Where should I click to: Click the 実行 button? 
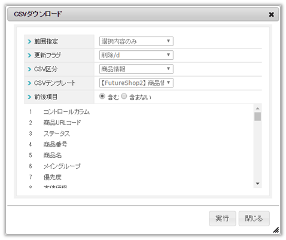click(223, 218)
